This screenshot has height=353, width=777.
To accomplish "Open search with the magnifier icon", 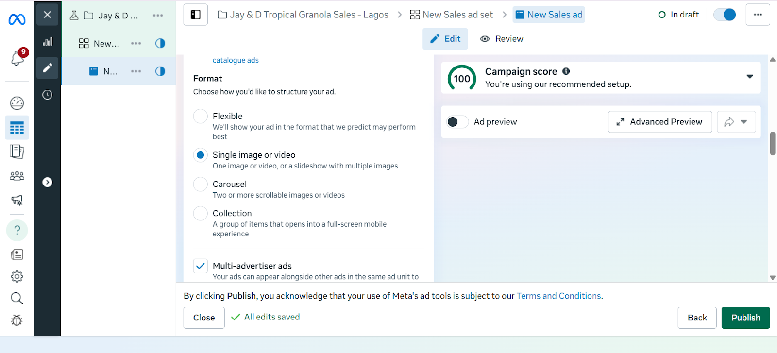I will tap(17, 298).
